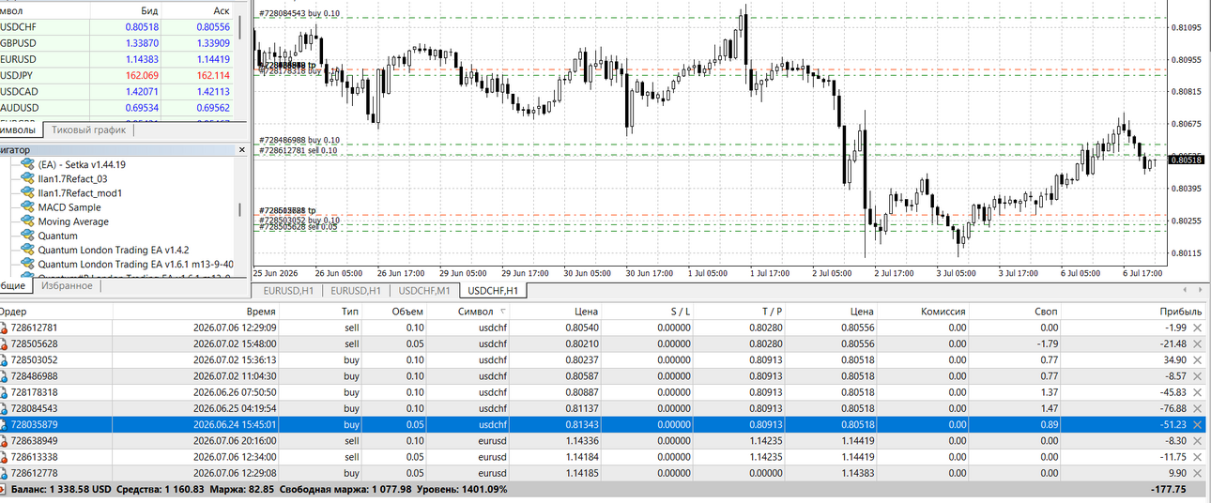Switch to the Избранное tab in Navigator
The height and width of the screenshot is (503, 1211).
point(66,285)
